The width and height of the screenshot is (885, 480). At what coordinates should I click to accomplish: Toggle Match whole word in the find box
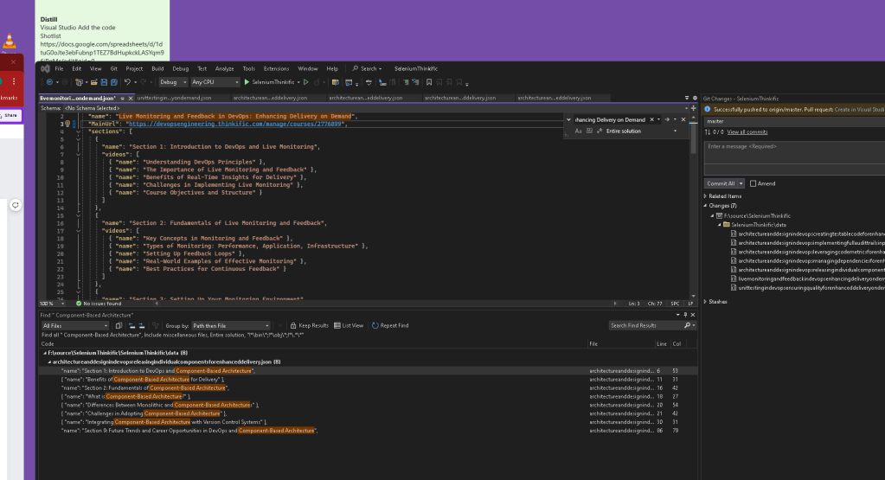pos(589,131)
